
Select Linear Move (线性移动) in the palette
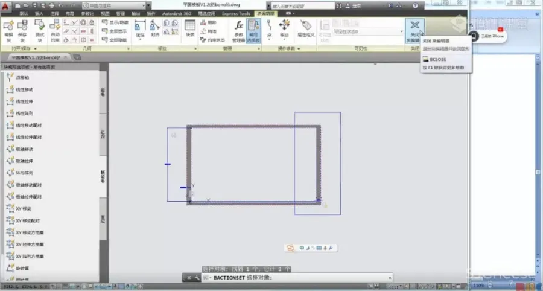click(24, 89)
